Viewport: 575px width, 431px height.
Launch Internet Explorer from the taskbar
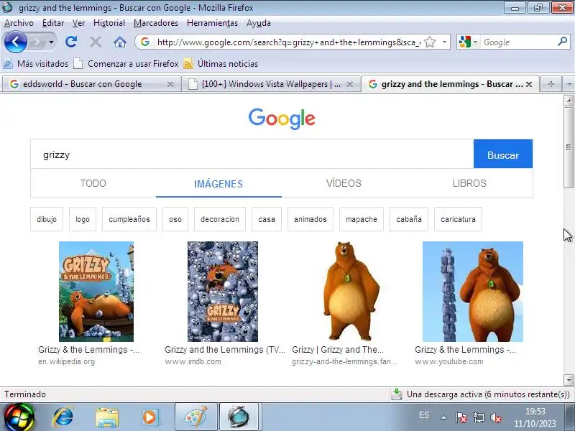[x=63, y=417]
